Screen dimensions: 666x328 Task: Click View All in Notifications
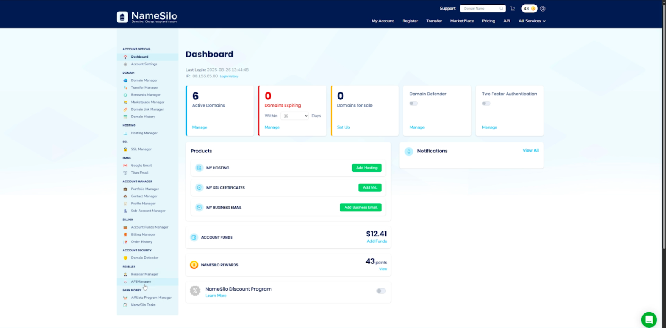[531, 150]
